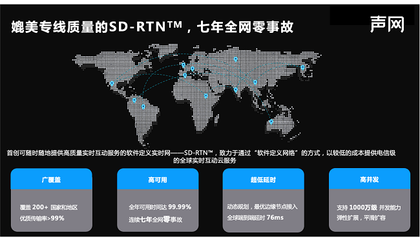Select the 高可用 card header
The width and height of the screenshot is (420, 237).
pyautogui.click(x=158, y=179)
